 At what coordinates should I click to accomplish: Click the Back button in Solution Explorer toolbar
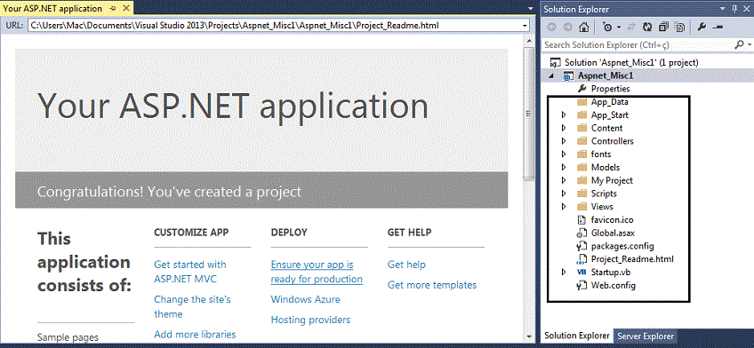point(552,28)
